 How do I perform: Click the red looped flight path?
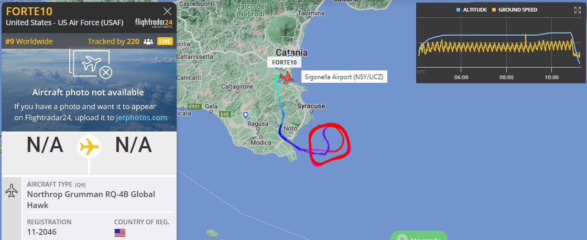point(330,143)
